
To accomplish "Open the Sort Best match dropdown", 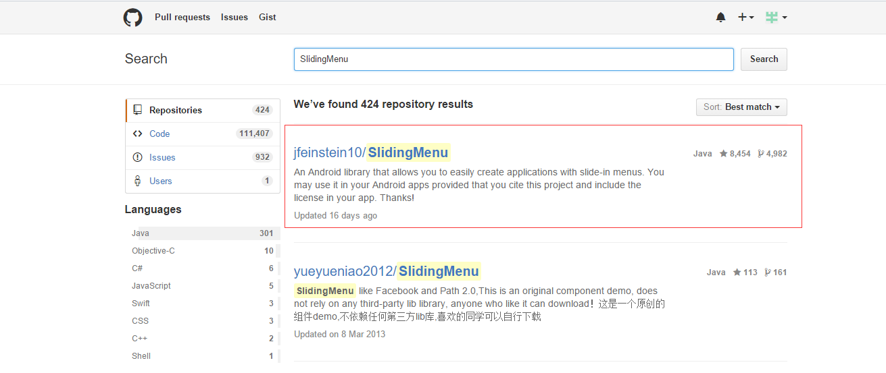I will 741,107.
